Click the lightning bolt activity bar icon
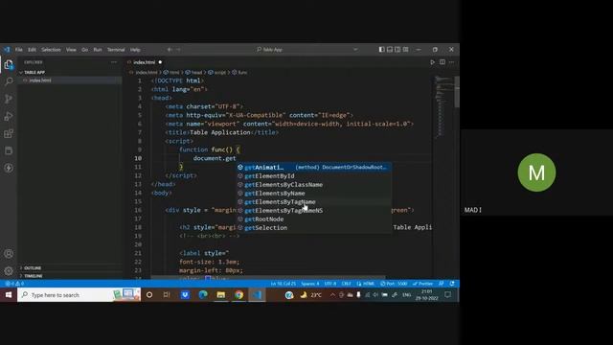Viewport: 613px width, 345px height. point(9,168)
